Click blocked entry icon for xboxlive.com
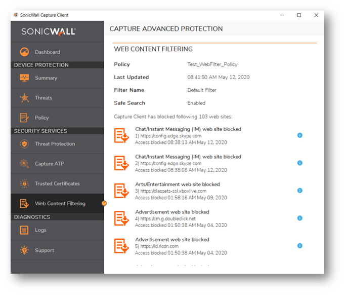 [121, 191]
